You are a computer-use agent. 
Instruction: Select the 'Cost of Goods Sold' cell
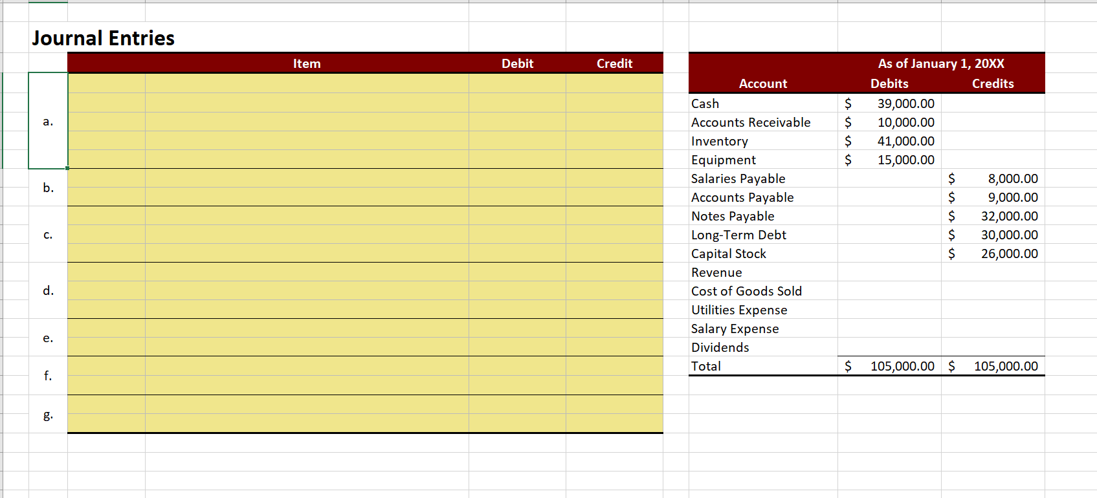(x=763, y=291)
